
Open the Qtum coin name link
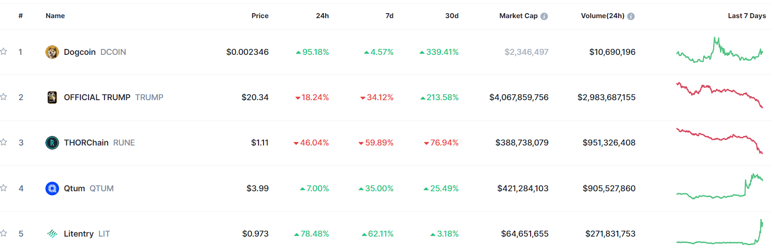74,189
